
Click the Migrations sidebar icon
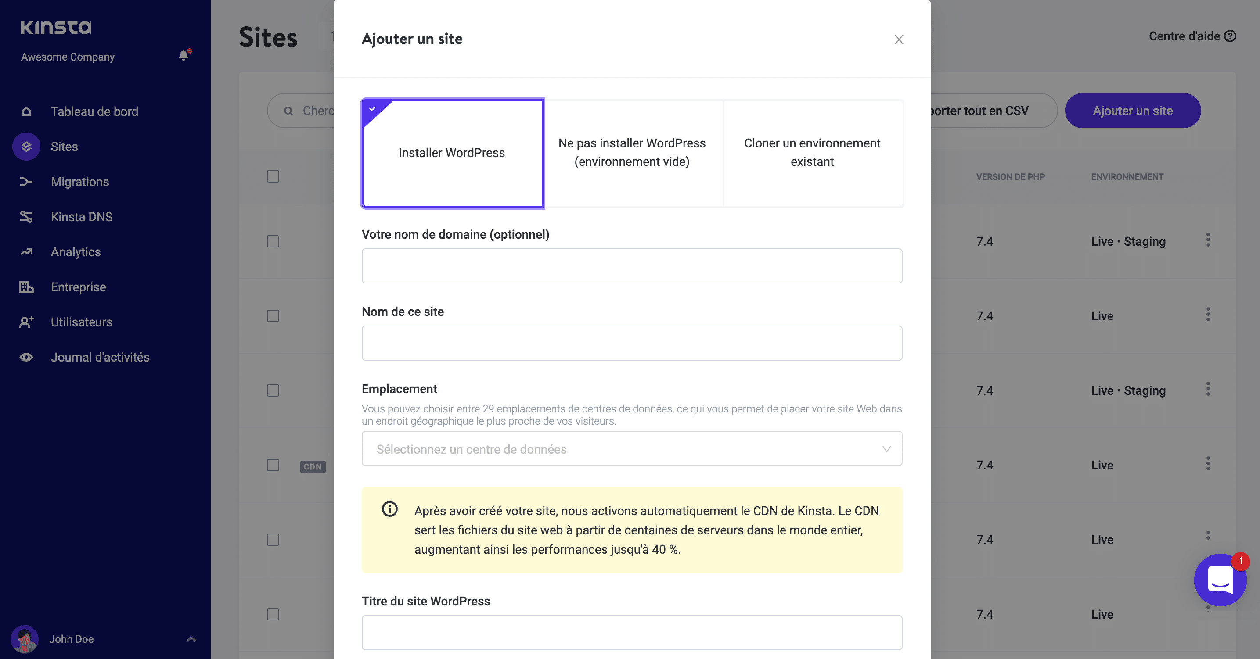coord(26,182)
